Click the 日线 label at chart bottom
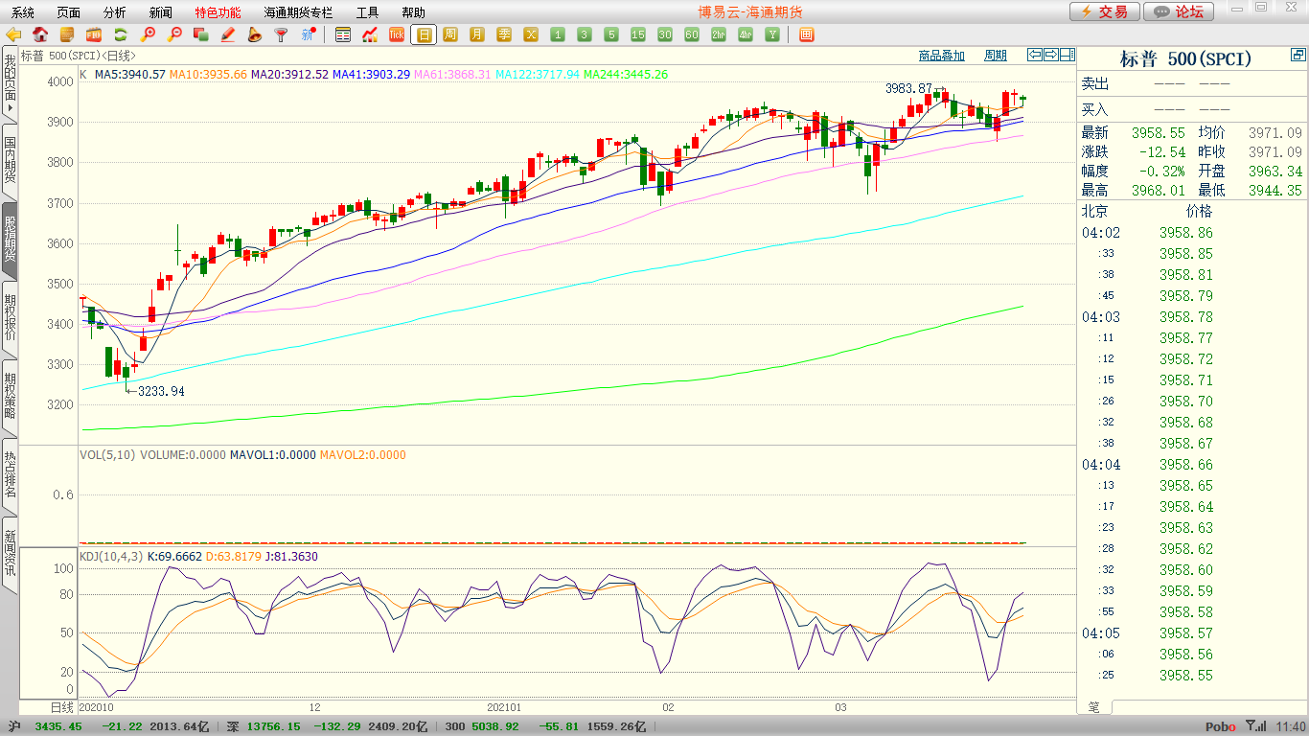Screen dimensions: 1309x736 point(61,707)
